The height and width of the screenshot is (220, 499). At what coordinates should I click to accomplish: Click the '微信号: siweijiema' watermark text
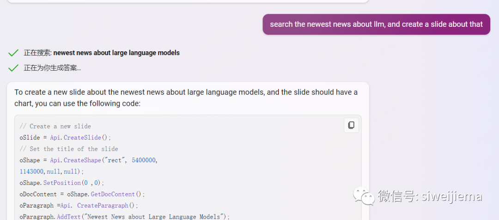pyautogui.click(x=430, y=196)
